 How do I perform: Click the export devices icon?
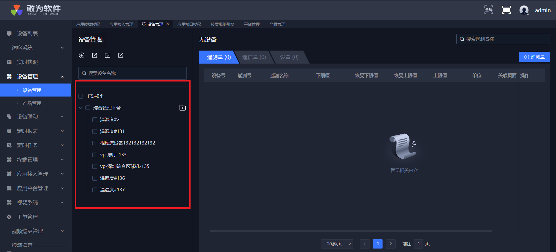point(95,55)
